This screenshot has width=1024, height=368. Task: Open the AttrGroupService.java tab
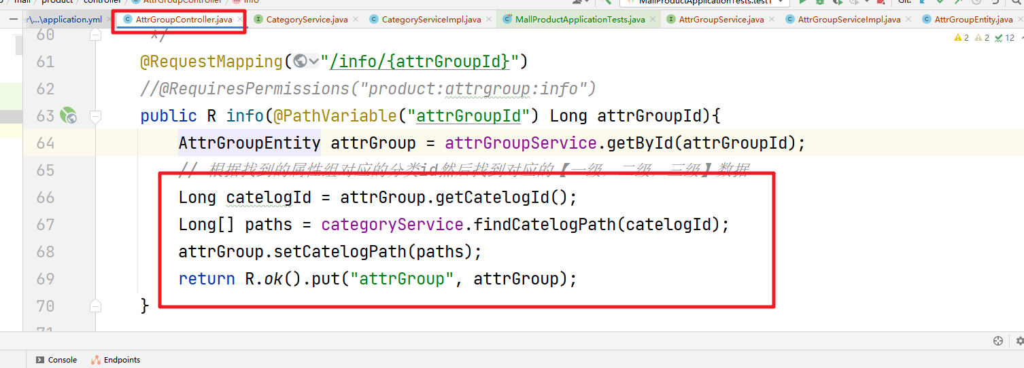coord(721,20)
